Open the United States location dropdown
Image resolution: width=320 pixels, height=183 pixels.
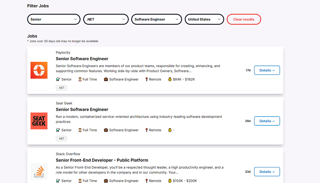click(x=204, y=19)
